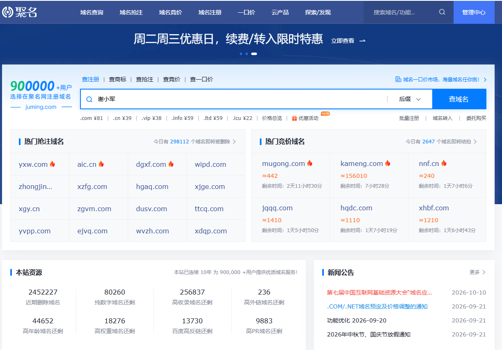
Task: Open the 一口价 menu
Action: [x=246, y=12]
